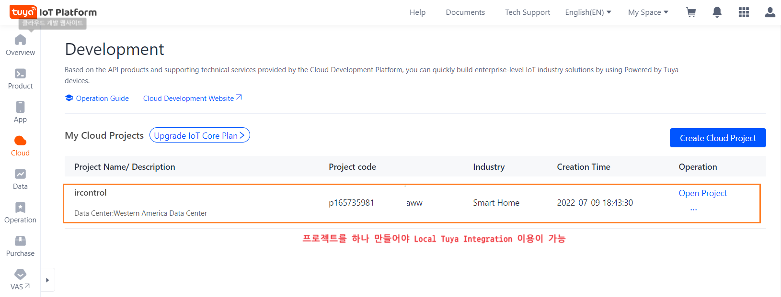This screenshot has width=781, height=297.
Task: Click the Development page title
Action: coord(114,49)
